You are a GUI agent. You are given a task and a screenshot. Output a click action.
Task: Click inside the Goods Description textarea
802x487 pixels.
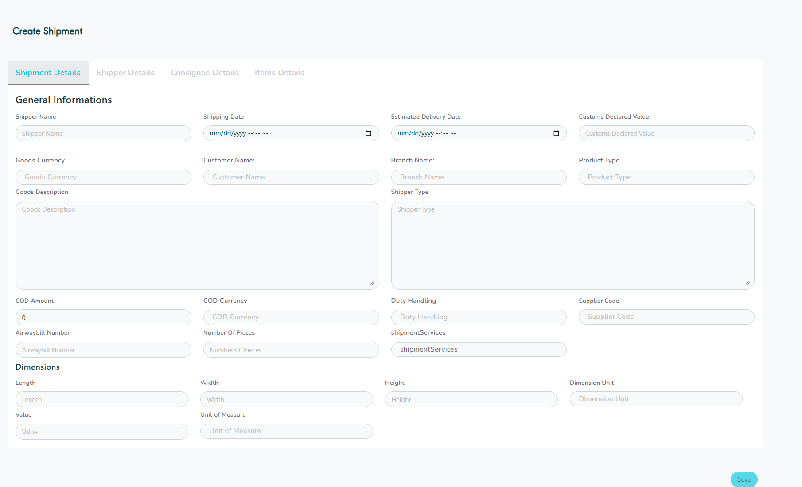click(x=197, y=245)
